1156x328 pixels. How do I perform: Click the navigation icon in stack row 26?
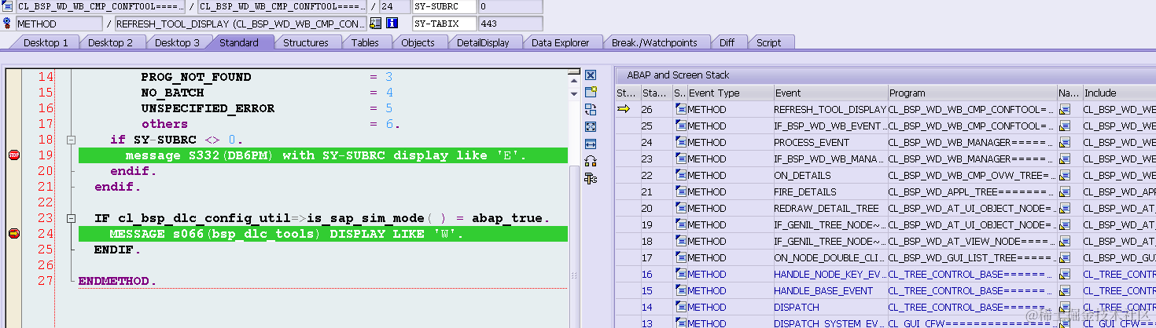coord(1065,109)
